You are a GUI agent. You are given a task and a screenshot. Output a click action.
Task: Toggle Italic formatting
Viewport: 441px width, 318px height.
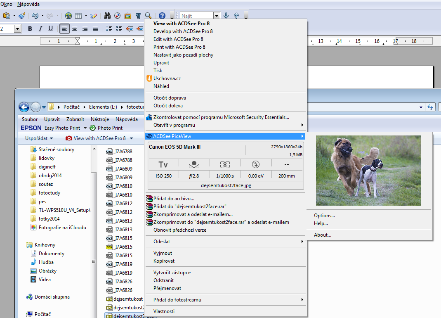(40, 28)
